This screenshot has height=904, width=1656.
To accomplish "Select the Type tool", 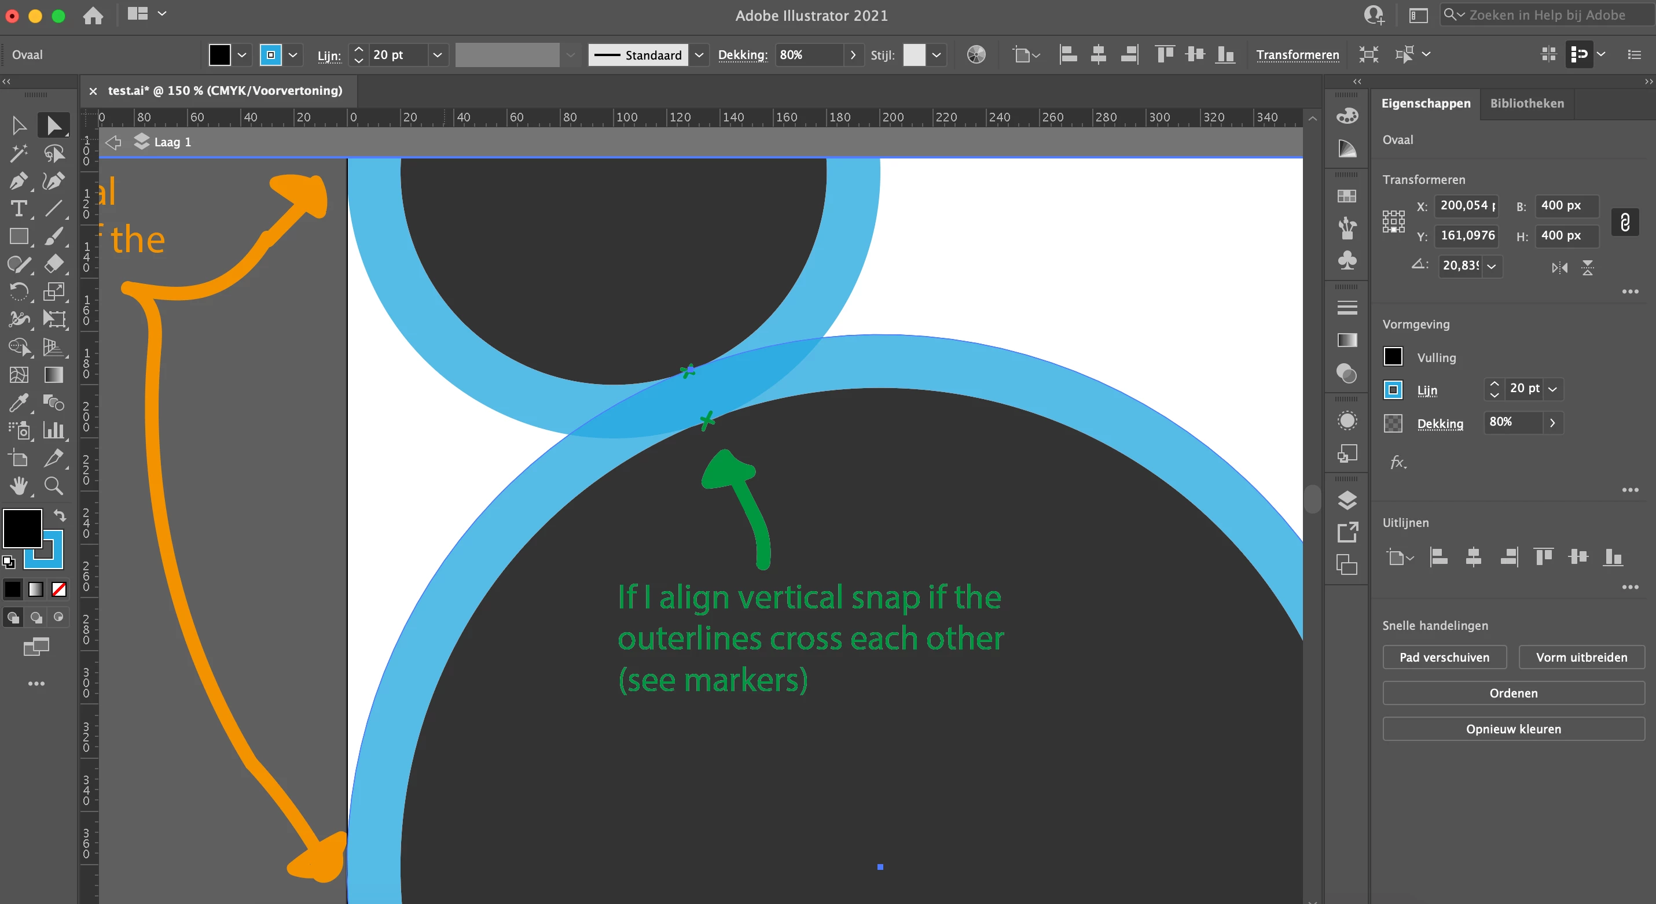I will click(x=18, y=209).
